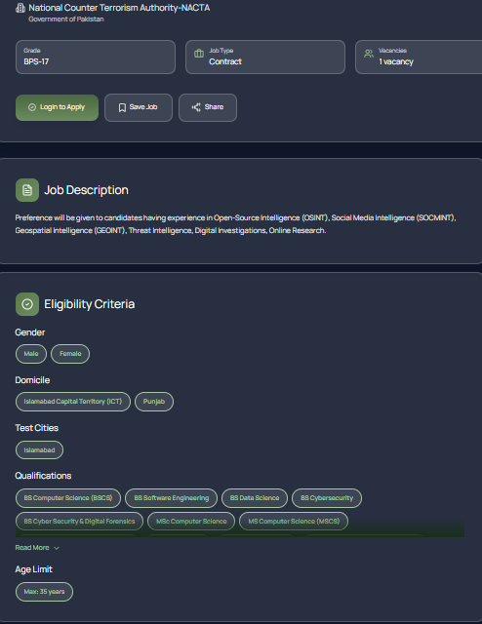Click the share icon on Share button

point(196,107)
